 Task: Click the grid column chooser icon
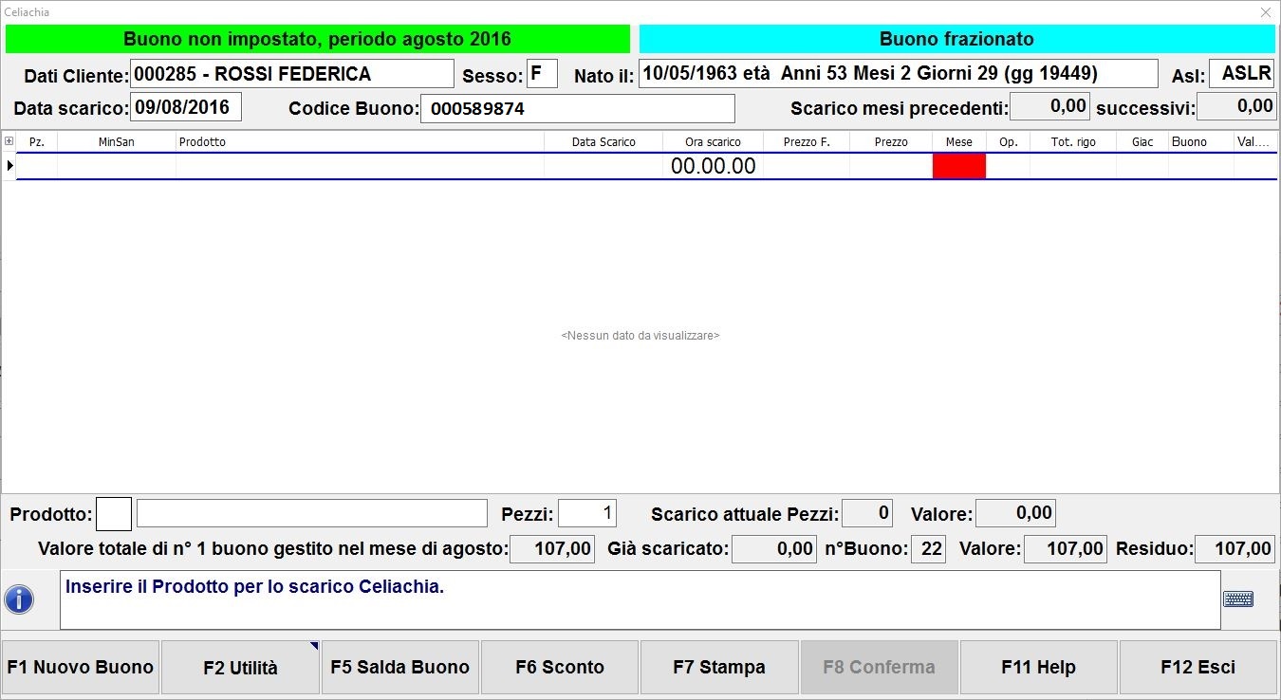click(9, 141)
